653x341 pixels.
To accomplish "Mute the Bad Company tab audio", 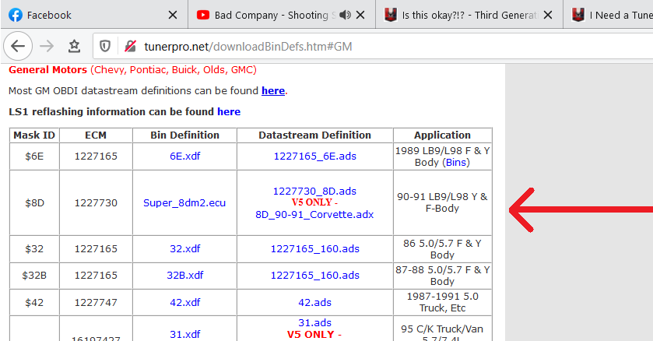I will point(346,15).
